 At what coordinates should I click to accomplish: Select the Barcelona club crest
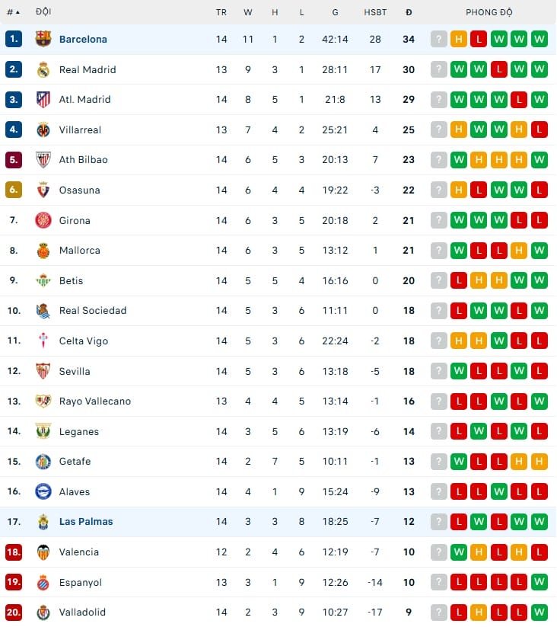pyautogui.click(x=43, y=39)
